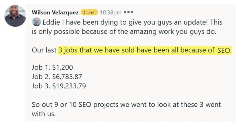The image size is (241, 127).
Task: Click the yellow Client badge
Action: (89, 12)
